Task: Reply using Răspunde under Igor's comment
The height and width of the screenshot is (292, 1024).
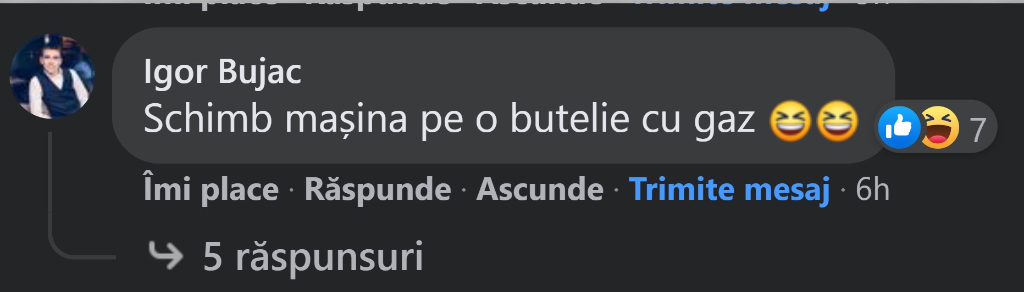Action: pos(378,190)
